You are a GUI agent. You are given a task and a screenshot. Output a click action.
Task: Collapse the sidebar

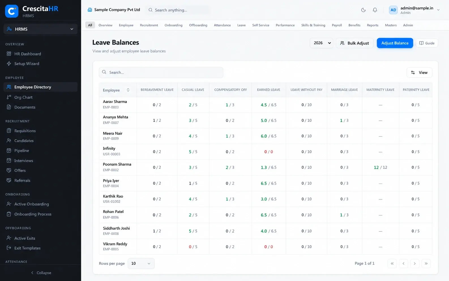click(x=41, y=273)
